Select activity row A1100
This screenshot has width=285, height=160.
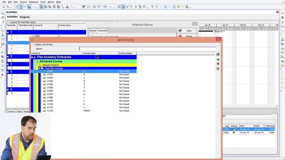[84, 104]
